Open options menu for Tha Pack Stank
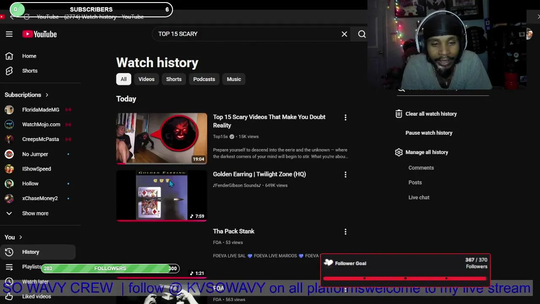This screenshot has height=304, width=540. tap(346, 232)
